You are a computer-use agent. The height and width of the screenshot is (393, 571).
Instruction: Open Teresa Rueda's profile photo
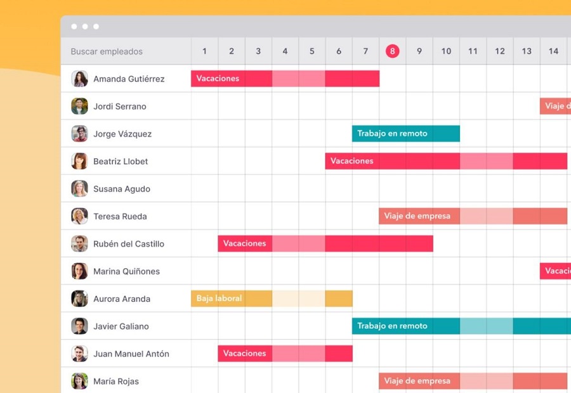coord(79,216)
